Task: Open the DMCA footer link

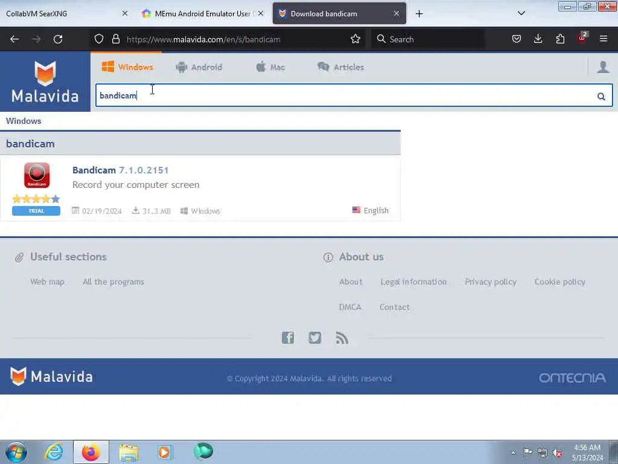Action: pos(350,307)
